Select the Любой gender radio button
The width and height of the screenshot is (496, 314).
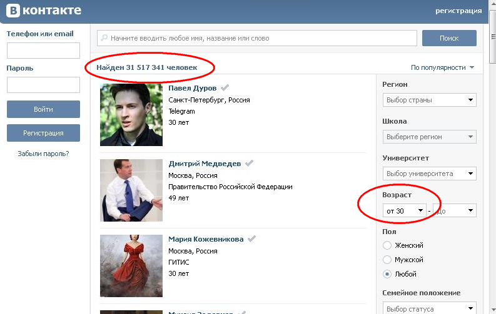click(387, 274)
